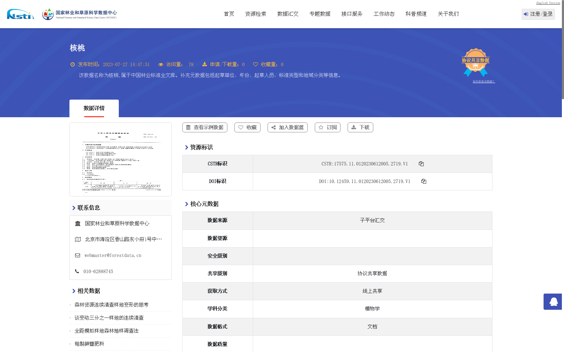Copy the DOI标识 identifier

pos(424,181)
